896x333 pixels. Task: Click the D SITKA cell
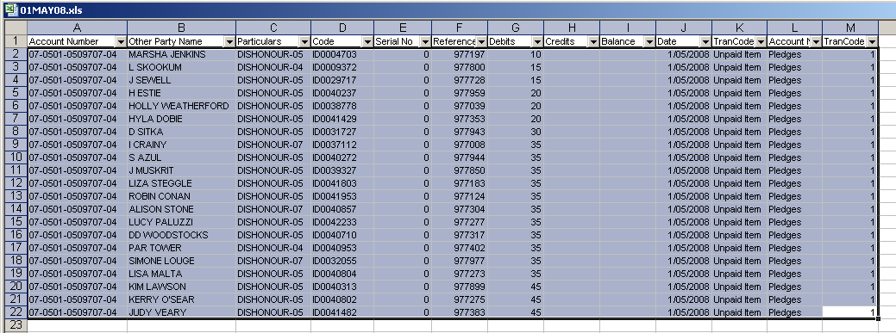tap(182, 132)
